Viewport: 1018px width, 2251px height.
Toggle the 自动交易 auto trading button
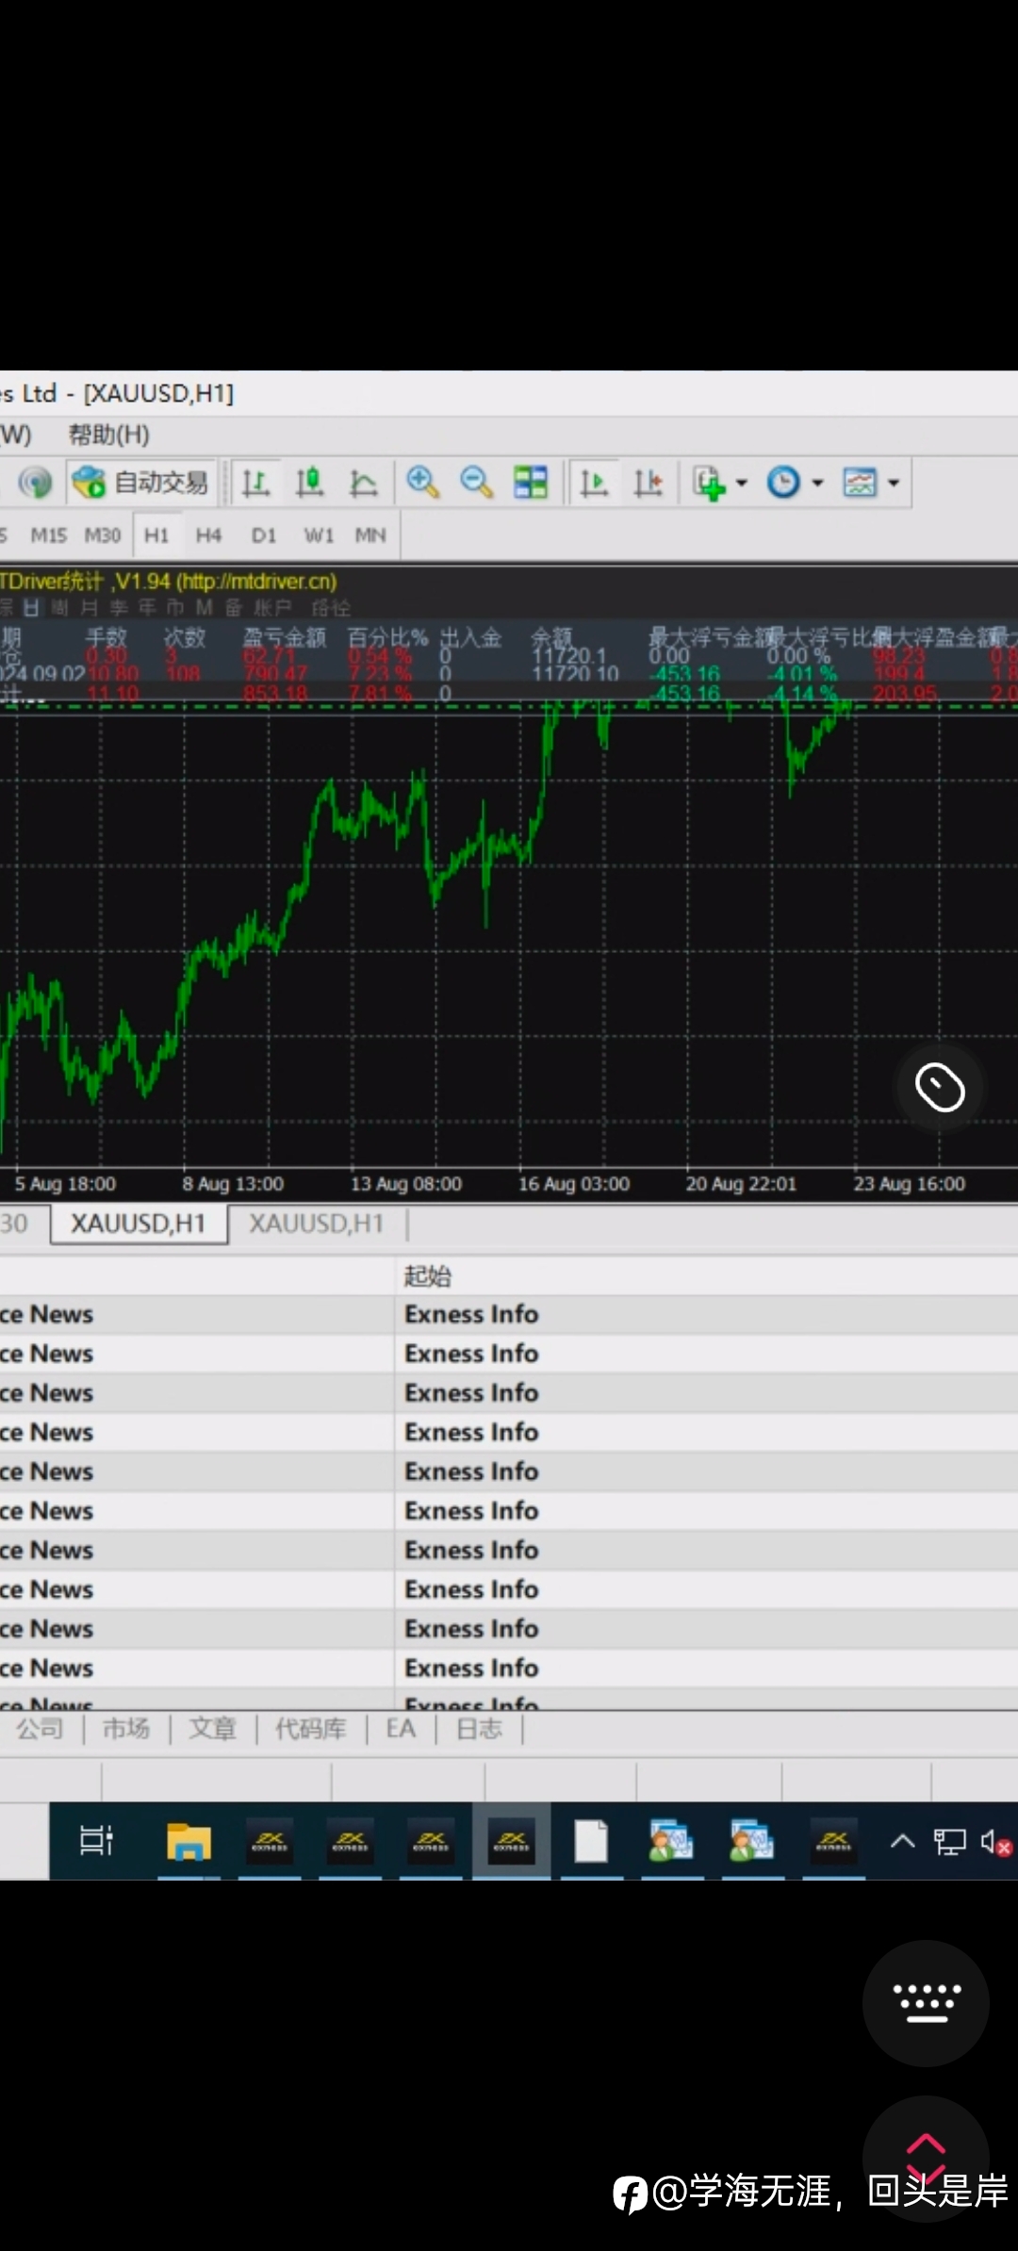click(x=141, y=483)
